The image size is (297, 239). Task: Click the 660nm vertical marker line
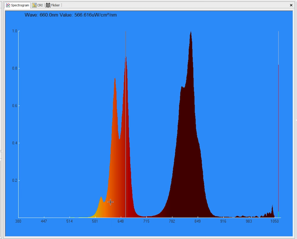(126, 119)
